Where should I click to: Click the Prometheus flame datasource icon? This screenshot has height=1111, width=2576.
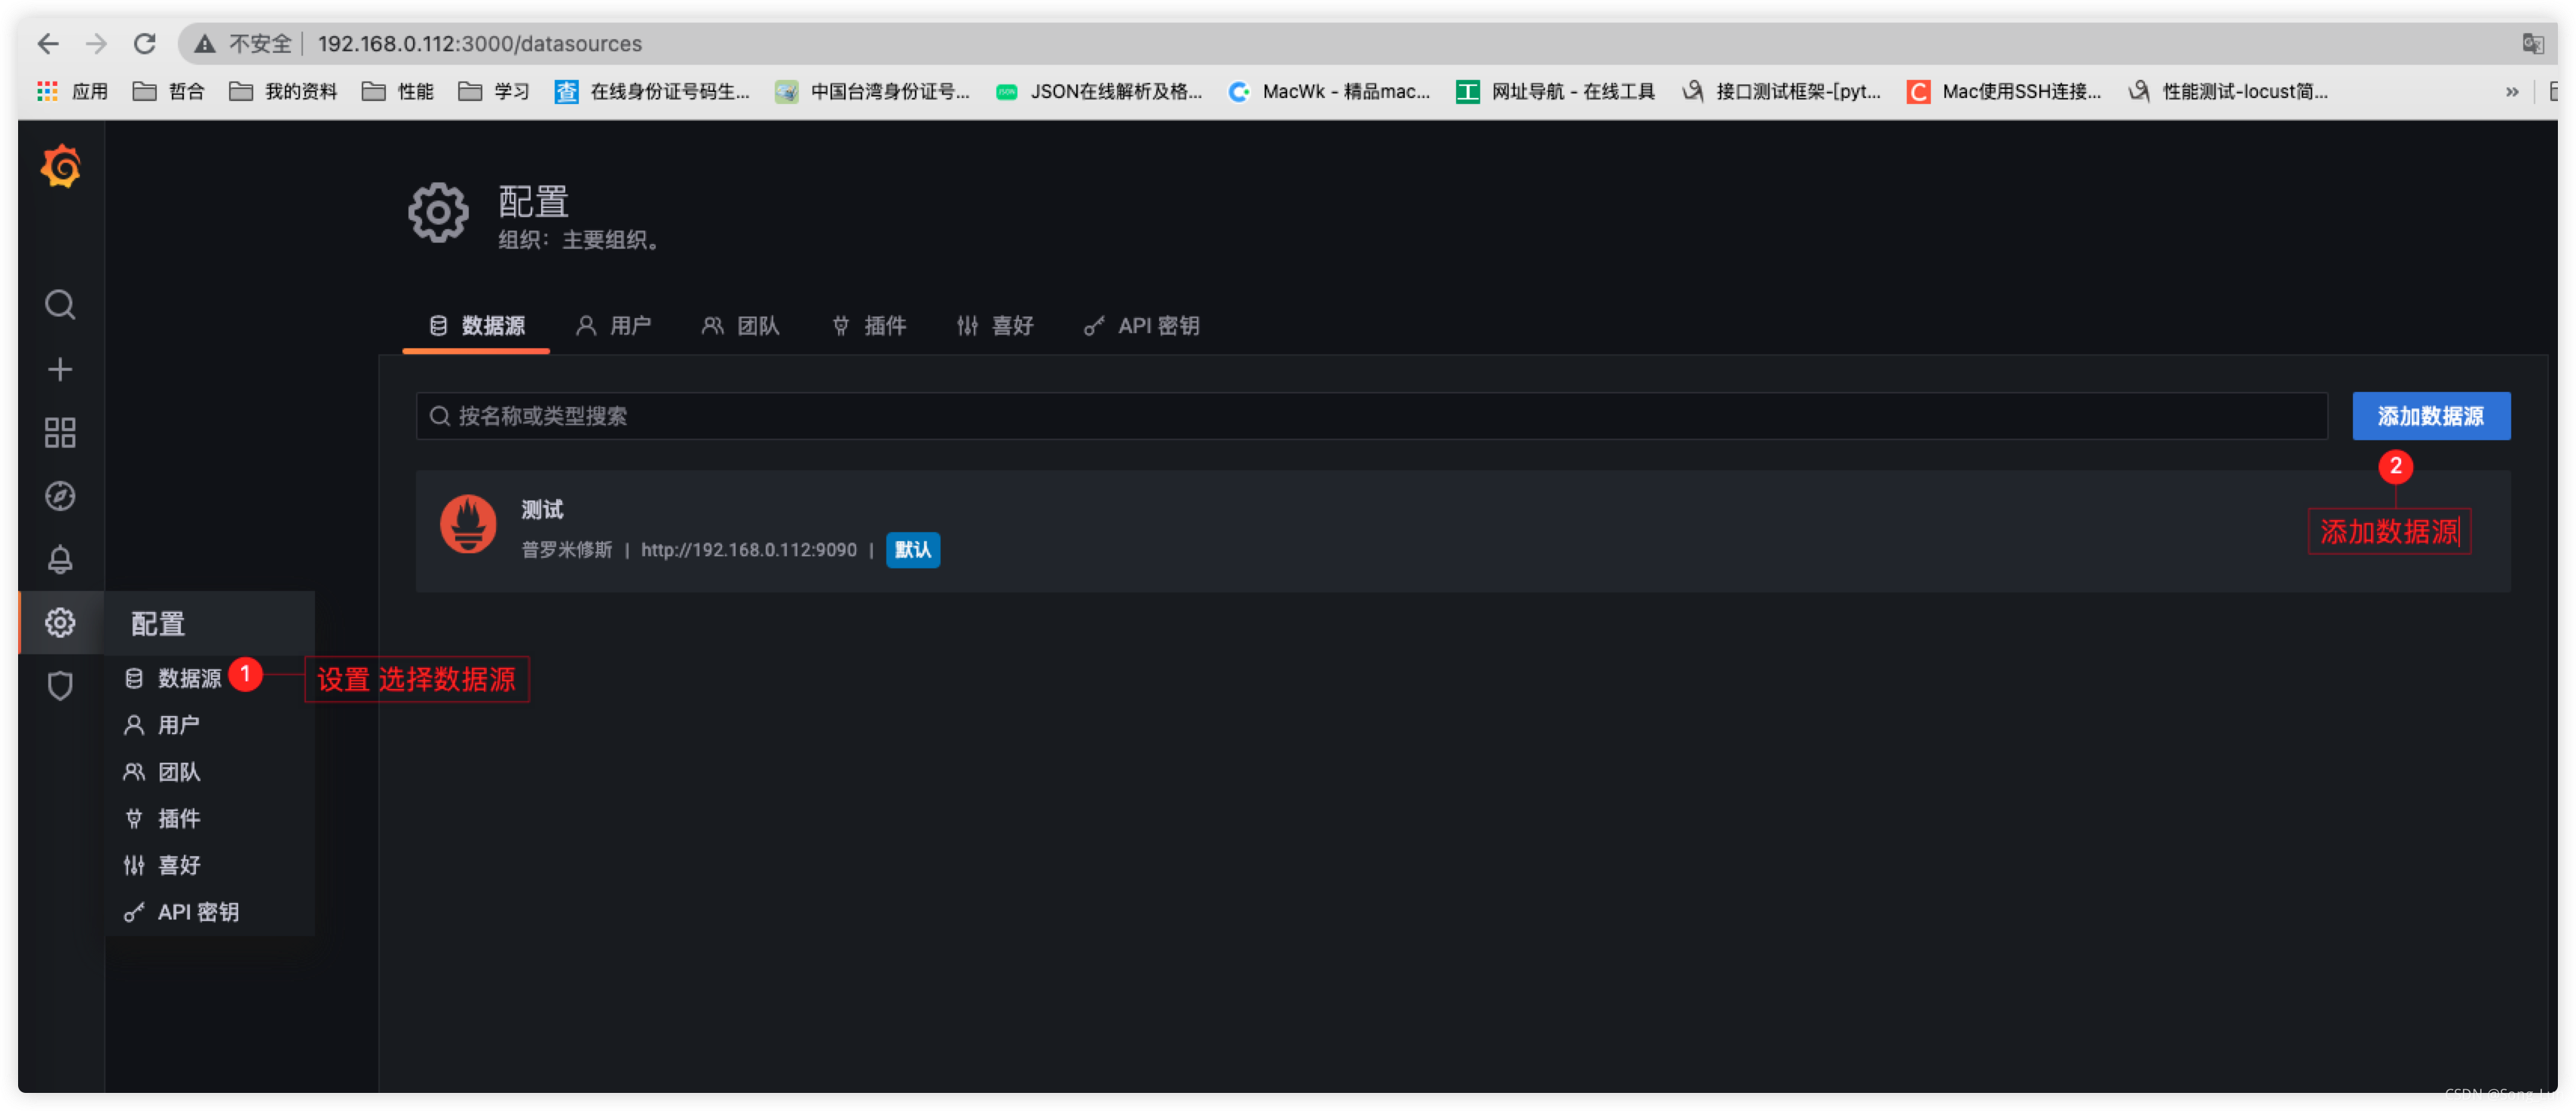coord(468,524)
